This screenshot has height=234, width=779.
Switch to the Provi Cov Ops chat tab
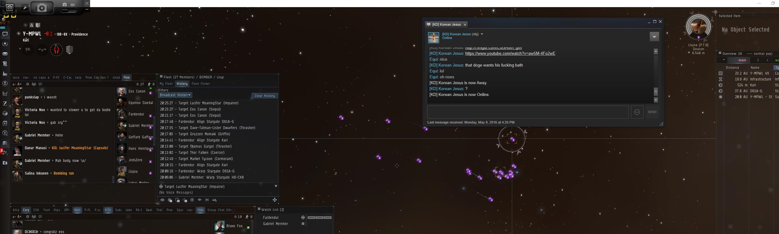(97, 77)
